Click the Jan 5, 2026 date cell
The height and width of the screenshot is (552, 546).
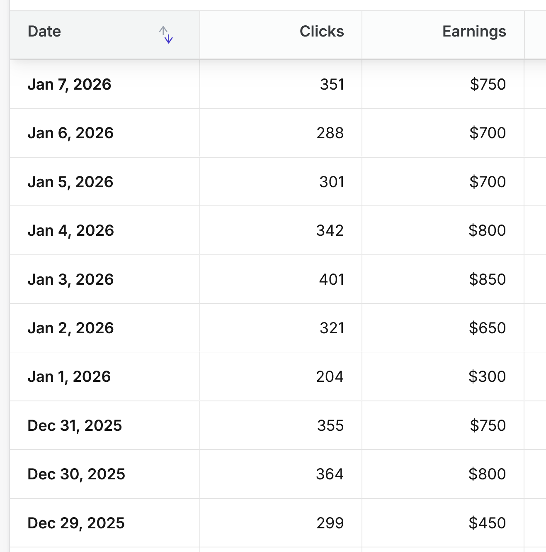(x=70, y=182)
